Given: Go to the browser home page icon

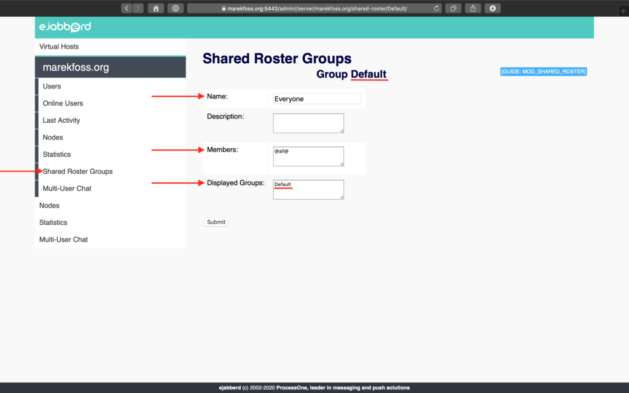Looking at the screenshot, I should click(x=156, y=9).
